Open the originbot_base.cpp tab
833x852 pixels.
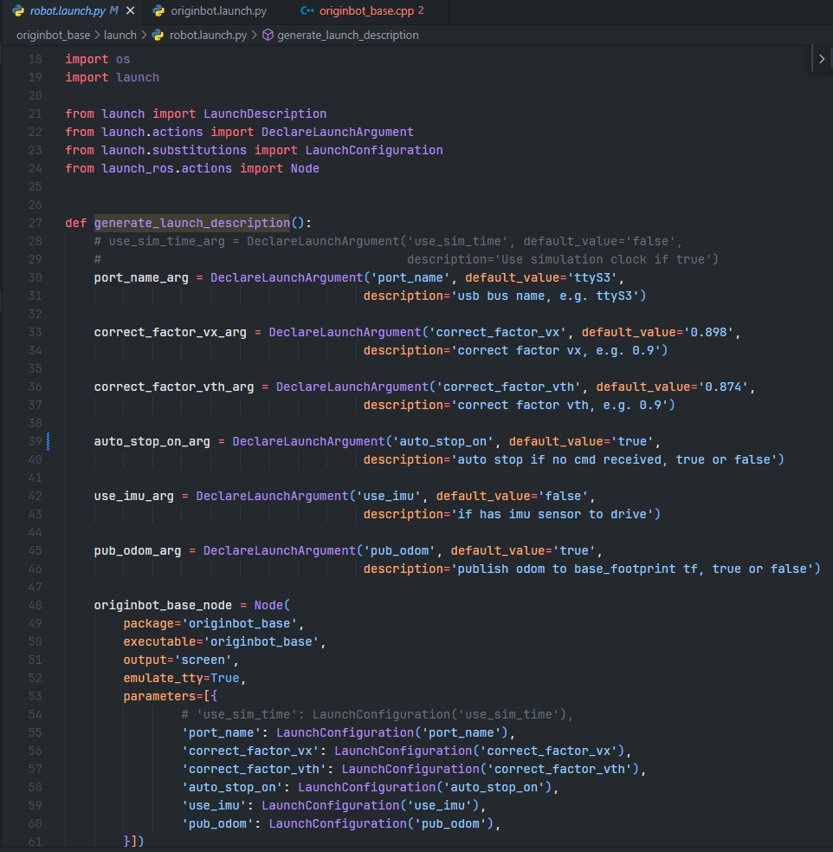(x=367, y=11)
